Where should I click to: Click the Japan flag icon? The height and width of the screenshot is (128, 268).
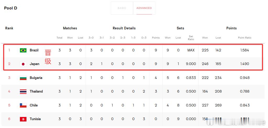coord(23,64)
